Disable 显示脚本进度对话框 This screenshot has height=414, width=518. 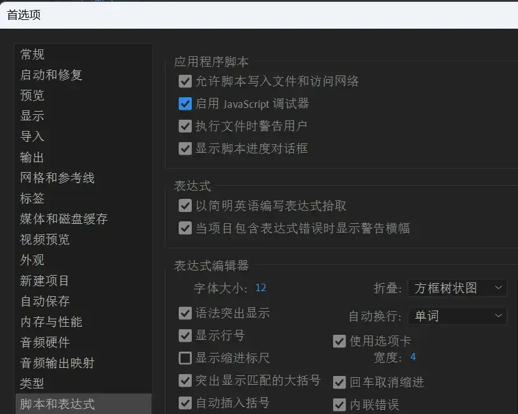tap(185, 148)
